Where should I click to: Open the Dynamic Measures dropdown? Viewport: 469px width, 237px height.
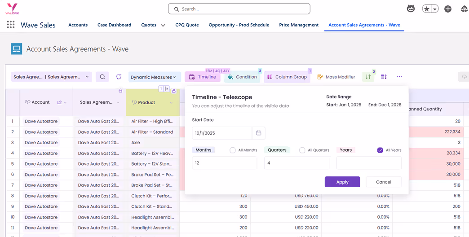tap(155, 77)
